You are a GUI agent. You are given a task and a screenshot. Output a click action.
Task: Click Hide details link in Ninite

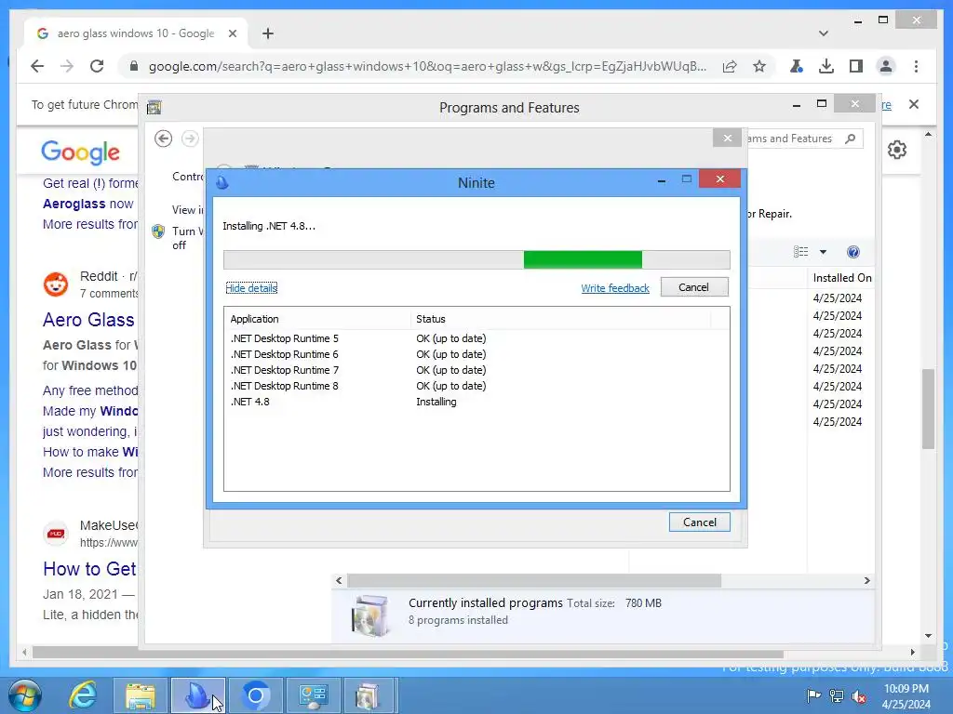(251, 288)
